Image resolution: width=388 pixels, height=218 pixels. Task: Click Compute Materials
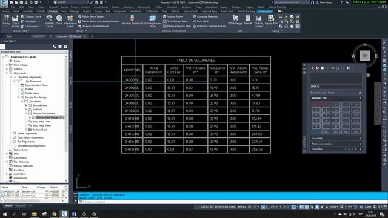[205, 16]
